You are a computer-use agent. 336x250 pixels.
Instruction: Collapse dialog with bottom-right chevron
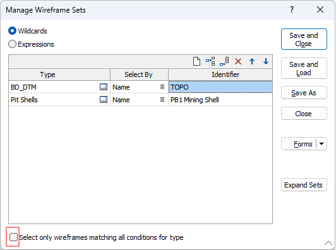coord(328,243)
